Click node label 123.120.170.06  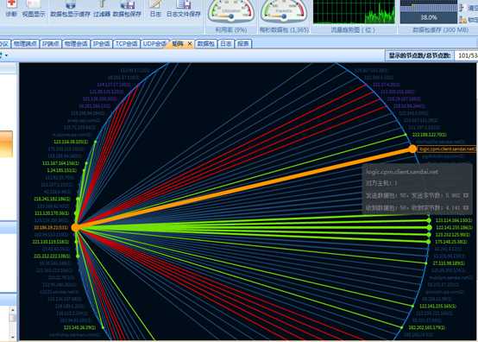click(x=52, y=213)
